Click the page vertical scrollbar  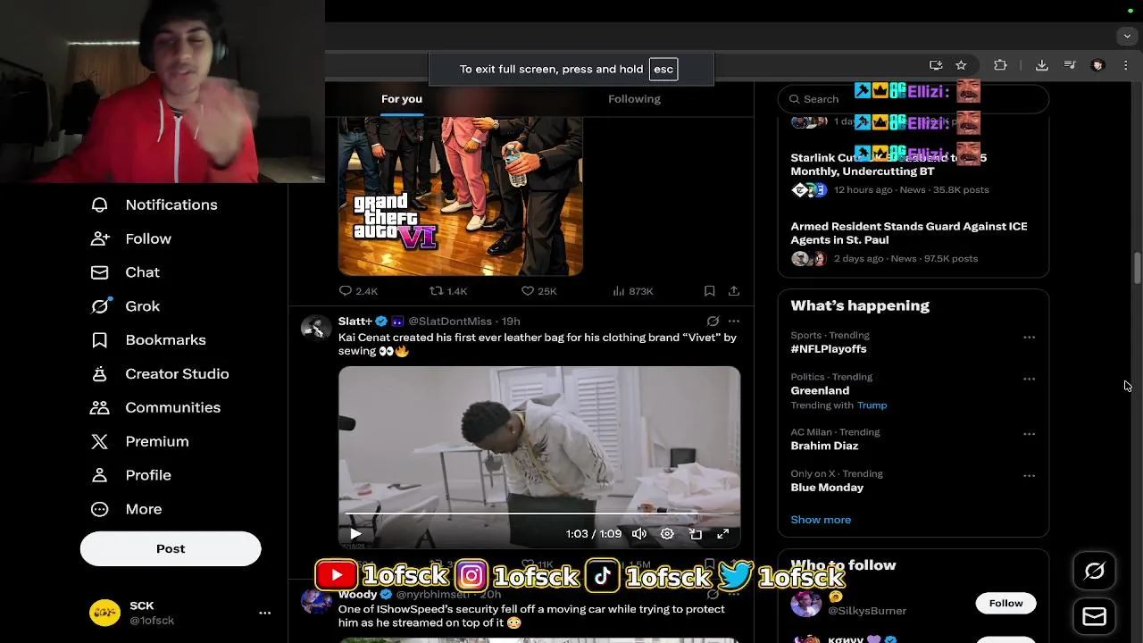tap(1137, 269)
